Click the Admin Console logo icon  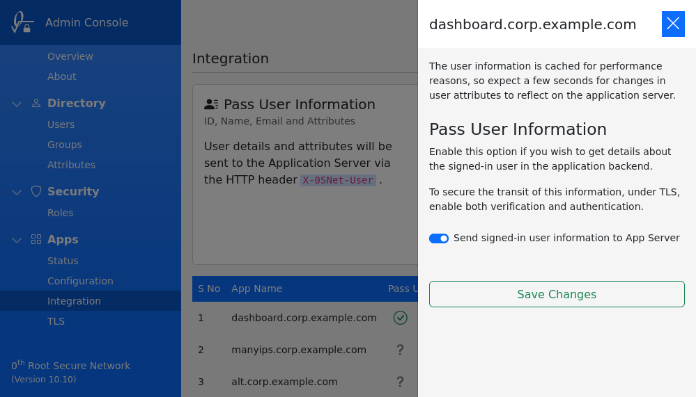(21, 22)
